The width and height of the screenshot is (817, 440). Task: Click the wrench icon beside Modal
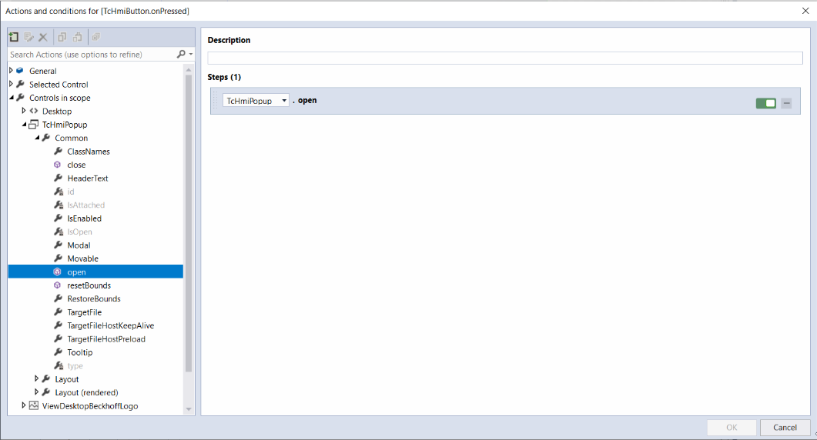(59, 245)
